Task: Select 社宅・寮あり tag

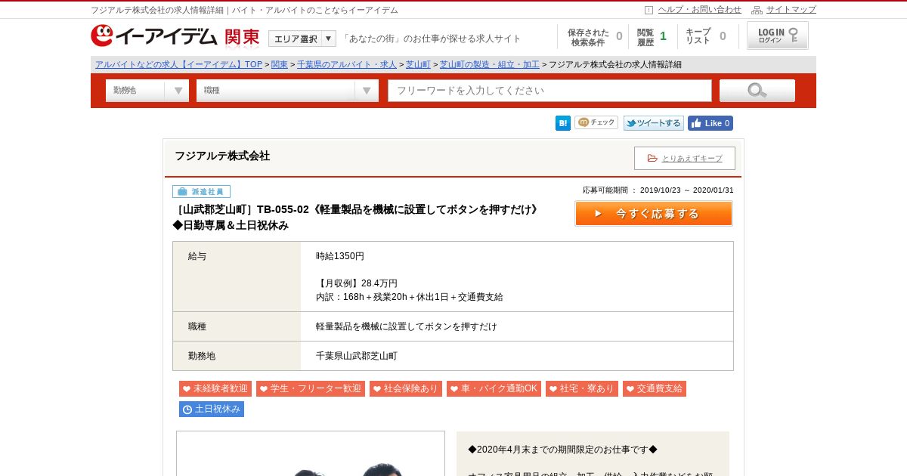Action: tap(582, 388)
